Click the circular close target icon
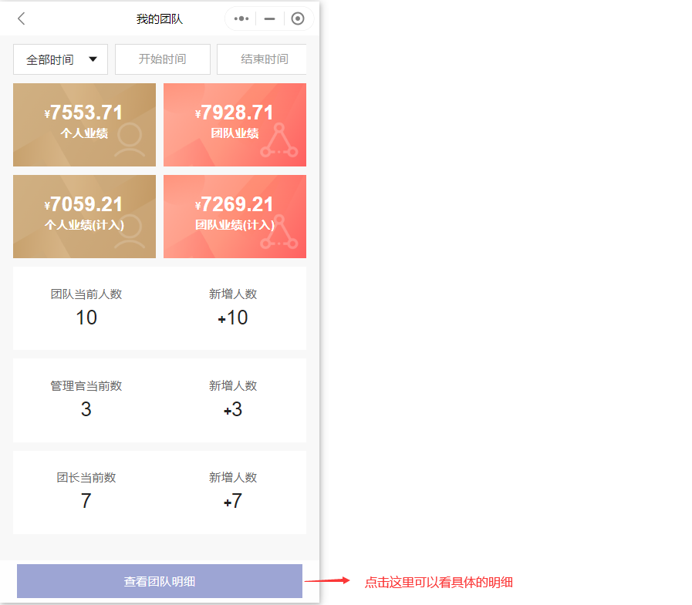The width and height of the screenshot is (692, 605). coord(297,18)
